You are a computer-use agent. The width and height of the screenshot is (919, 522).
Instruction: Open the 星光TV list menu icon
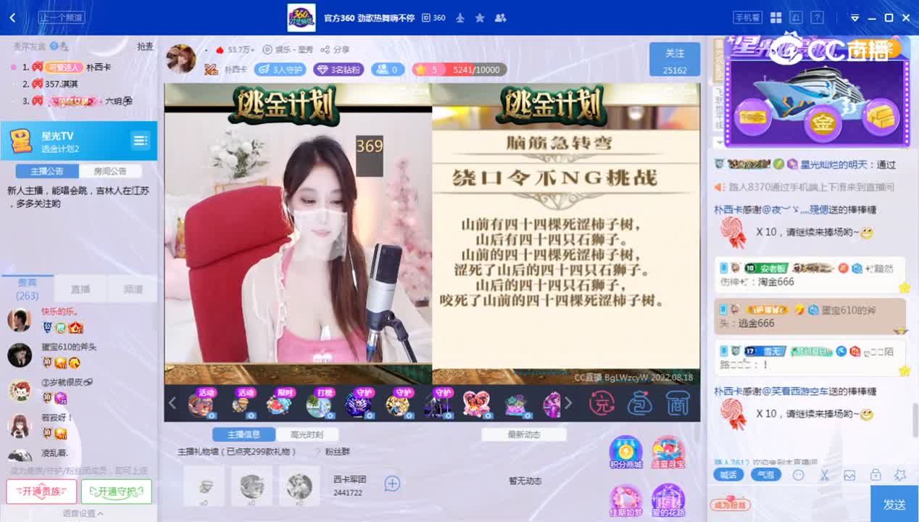pyautogui.click(x=141, y=141)
